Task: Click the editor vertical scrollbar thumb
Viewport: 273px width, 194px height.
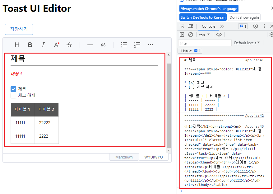Action: coord(169,106)
